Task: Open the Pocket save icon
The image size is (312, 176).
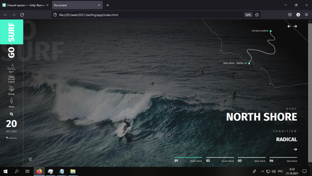Action: (x=290, y=15)
